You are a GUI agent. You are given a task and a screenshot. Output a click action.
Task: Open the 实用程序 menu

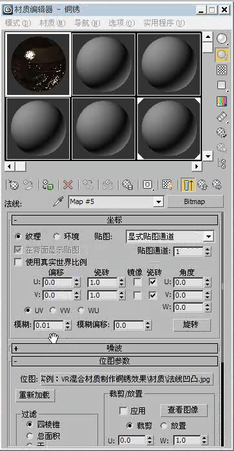pos(164,23)
